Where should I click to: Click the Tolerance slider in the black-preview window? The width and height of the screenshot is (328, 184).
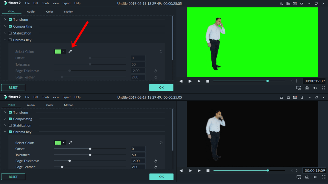90,155
